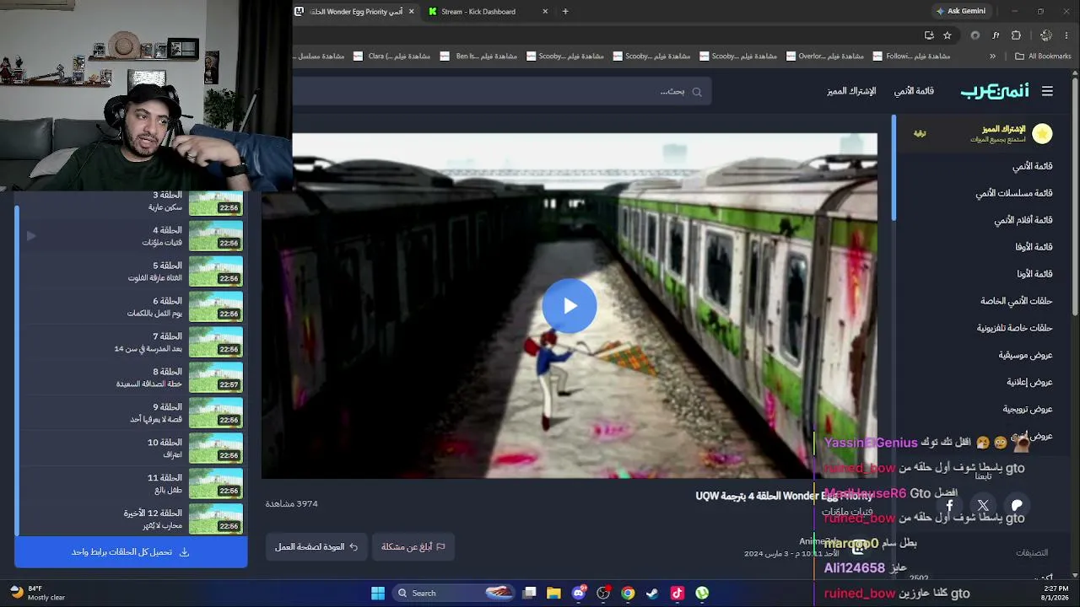Open music shows (عروض موسيقية) in sidebar
This screenshot has width=1080, height=607.
[x=1026, y=355]
